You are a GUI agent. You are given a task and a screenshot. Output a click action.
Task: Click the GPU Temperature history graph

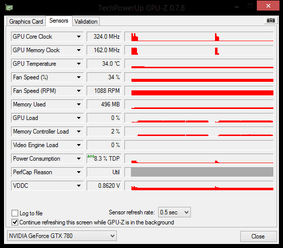(199, 64)
